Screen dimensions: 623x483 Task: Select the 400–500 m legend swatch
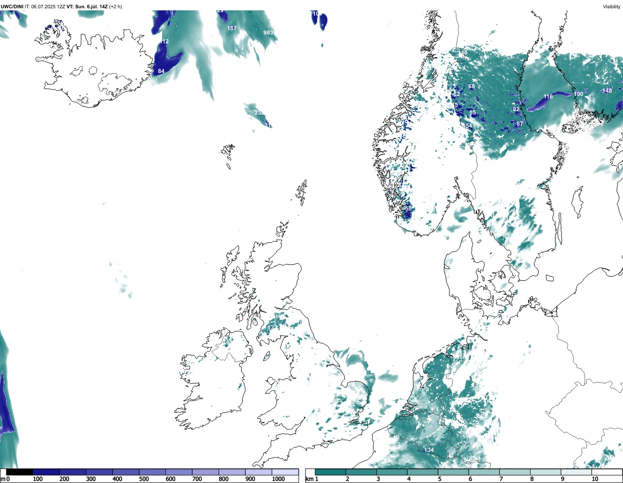click(x=126, y=472)
